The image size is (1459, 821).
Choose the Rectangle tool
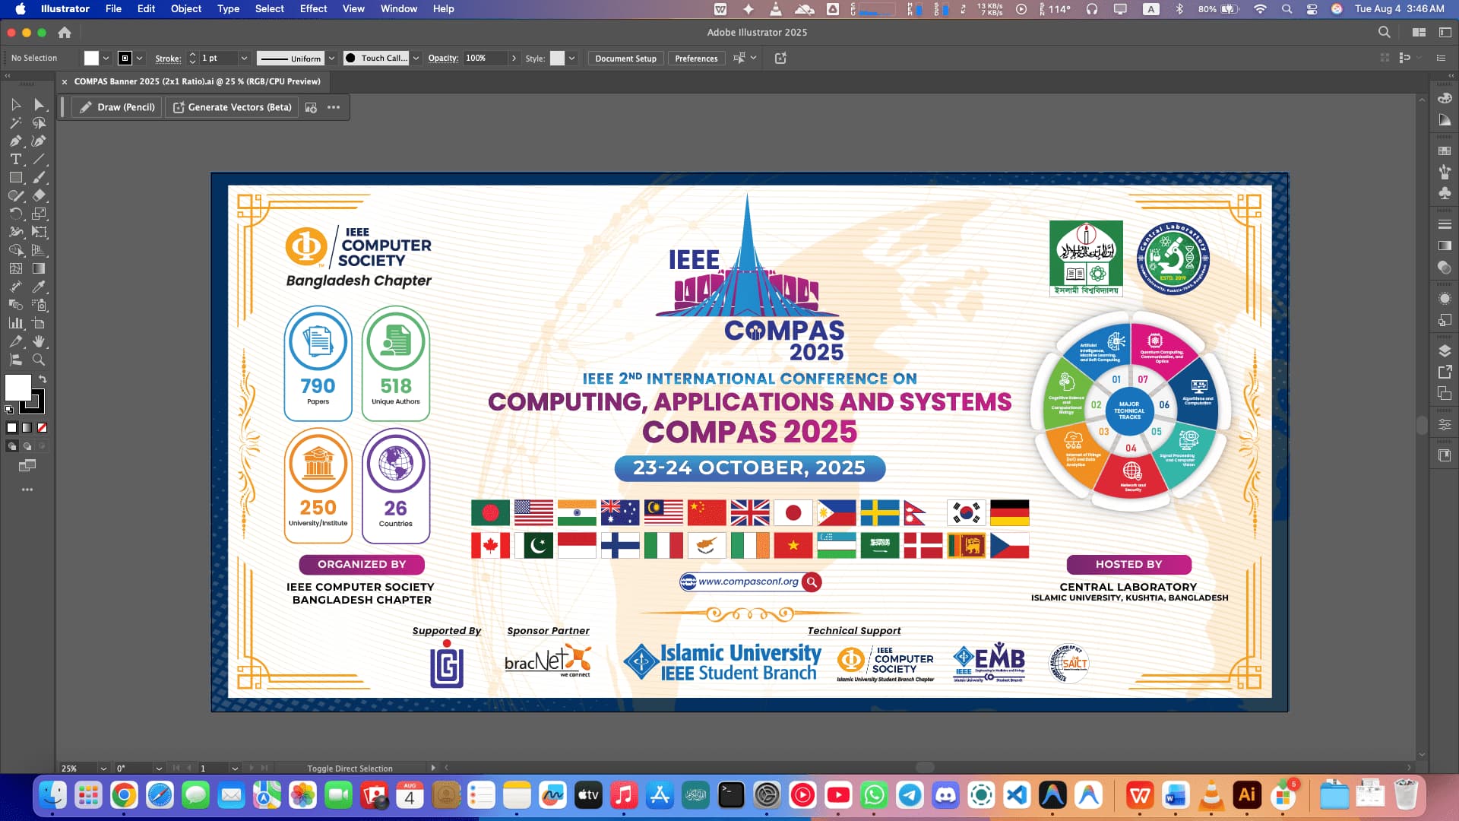click(x=15, y=178)
